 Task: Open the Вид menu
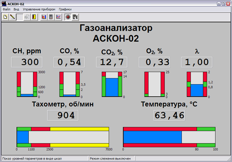click(16, 9)
